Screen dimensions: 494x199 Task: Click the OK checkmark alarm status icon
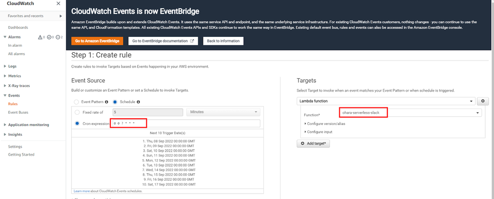49,37
